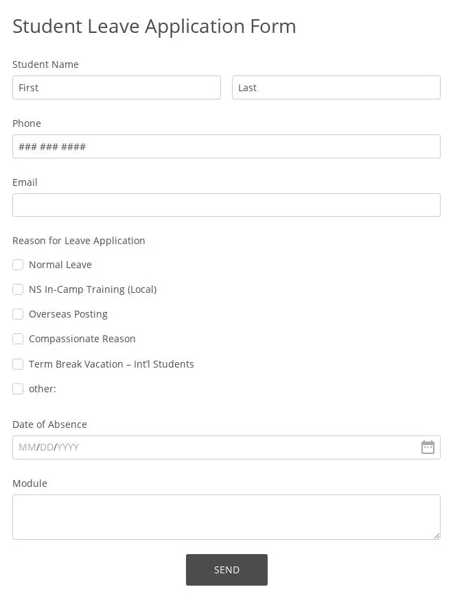Screen dimensions: 453x598
Task: Click inside the Module text area
Action: tap(226, 516)
